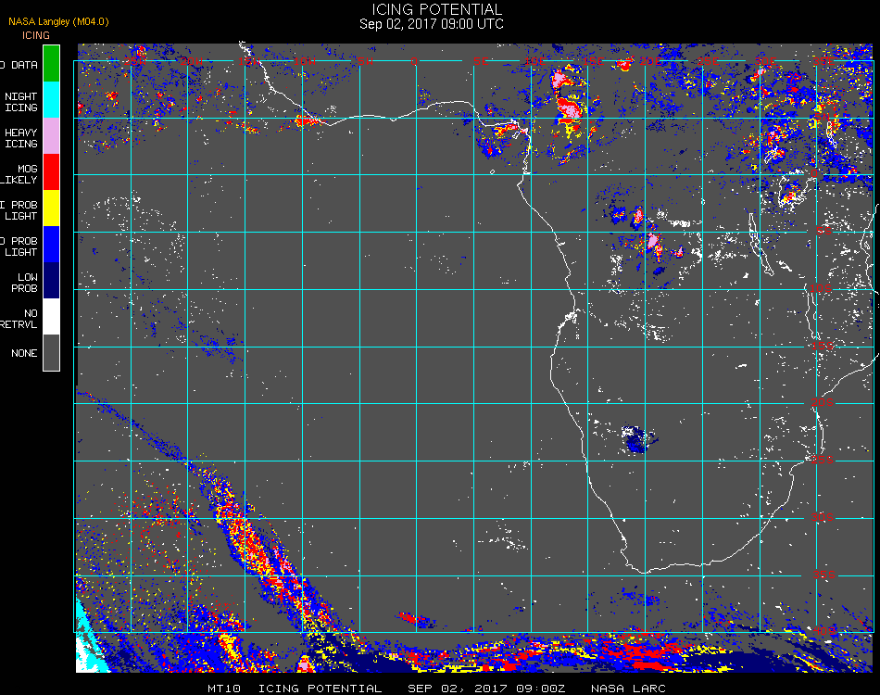
Task: Click the '25S' latitude label
Action: pos(823,460)
